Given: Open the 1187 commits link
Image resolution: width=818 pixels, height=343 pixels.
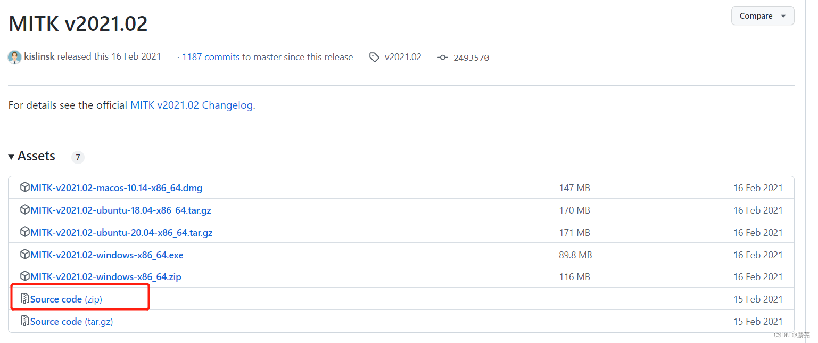Looking at the screenshot, I should pyautogui.click(x=211, y=57).
